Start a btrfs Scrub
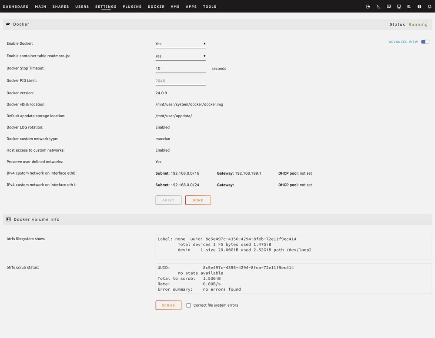 coord(168,305)
